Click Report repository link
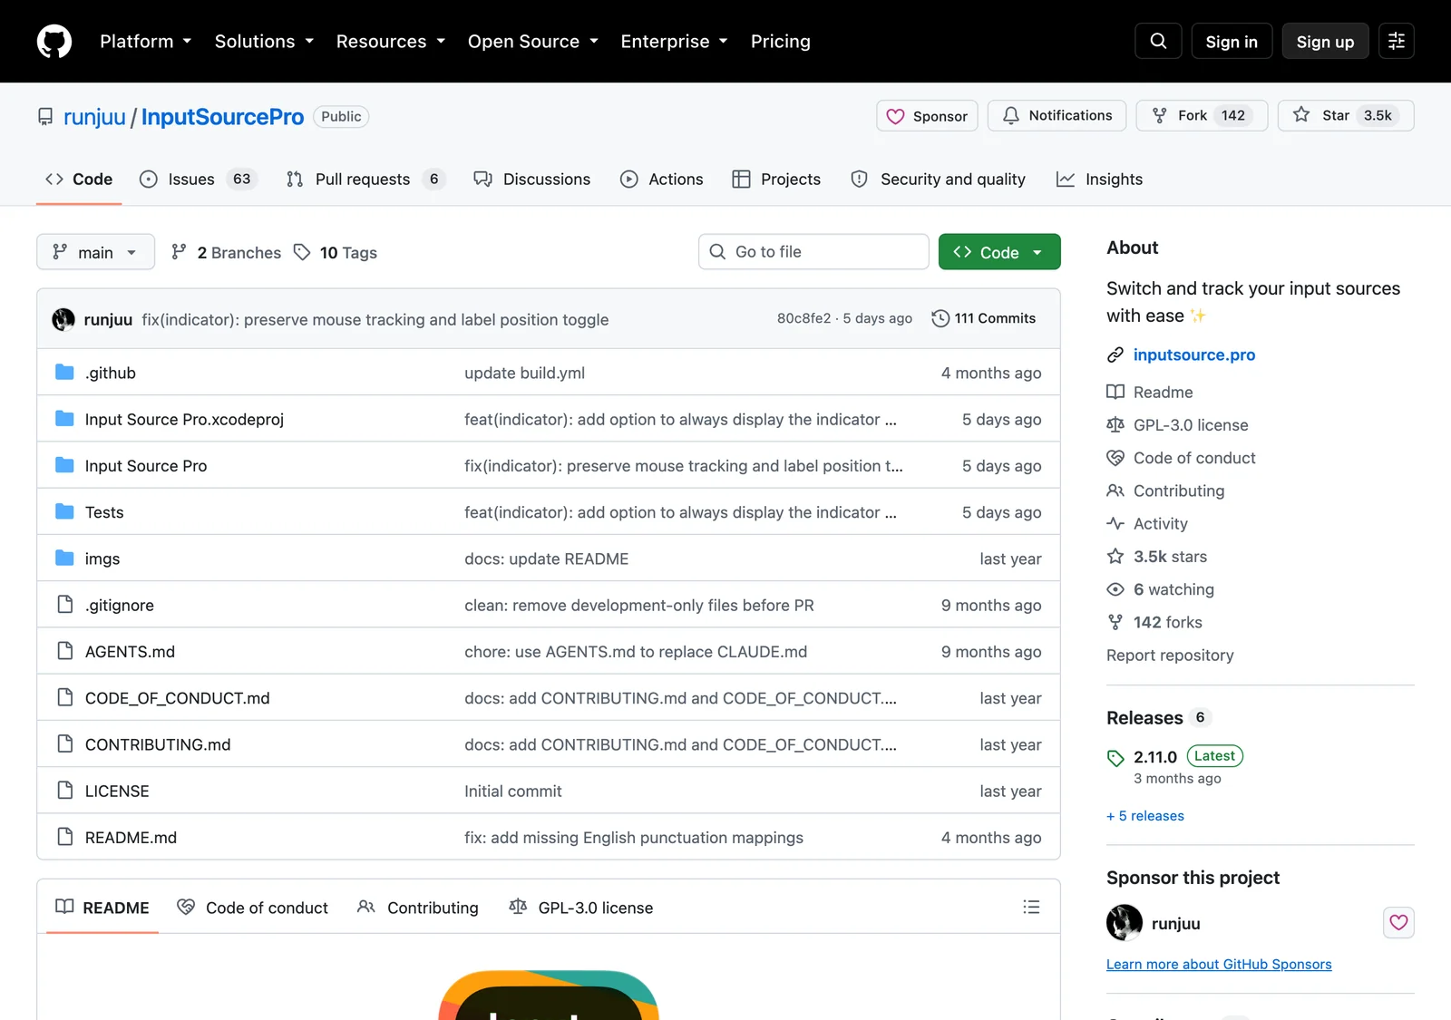 pyautogui.click(x=1170, y=656)
